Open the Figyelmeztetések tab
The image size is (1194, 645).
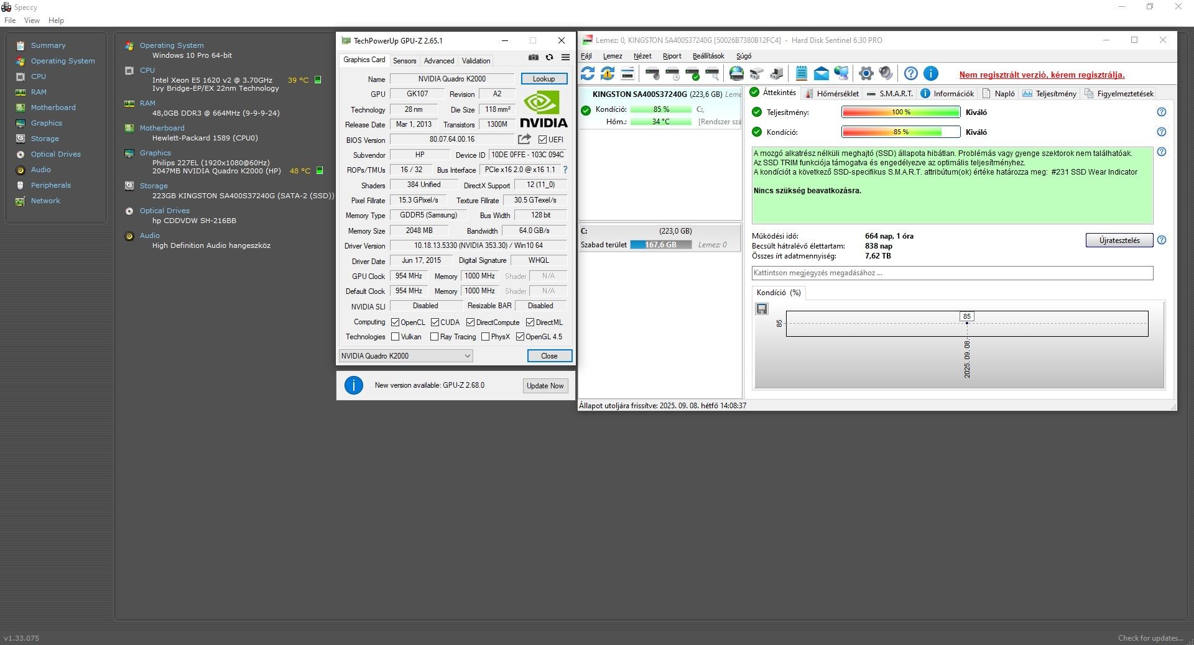tap(1119, 94)
